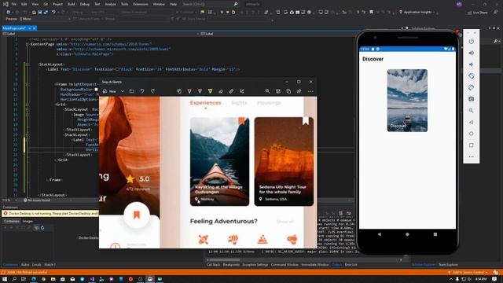The image size is (503, 283).
Task: Click Add to Source Control in status bar
Action: coord(468,272)
